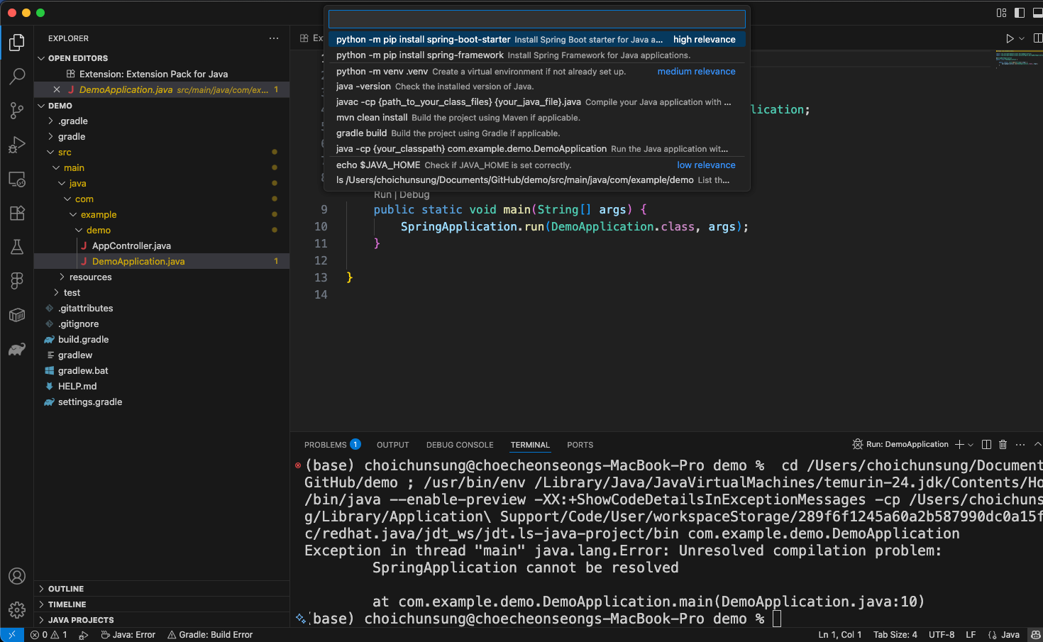The height and width of the screenshot is (642, 1043).
Task: Choose the mvn clean install suggestion
Action: (537, 118)
